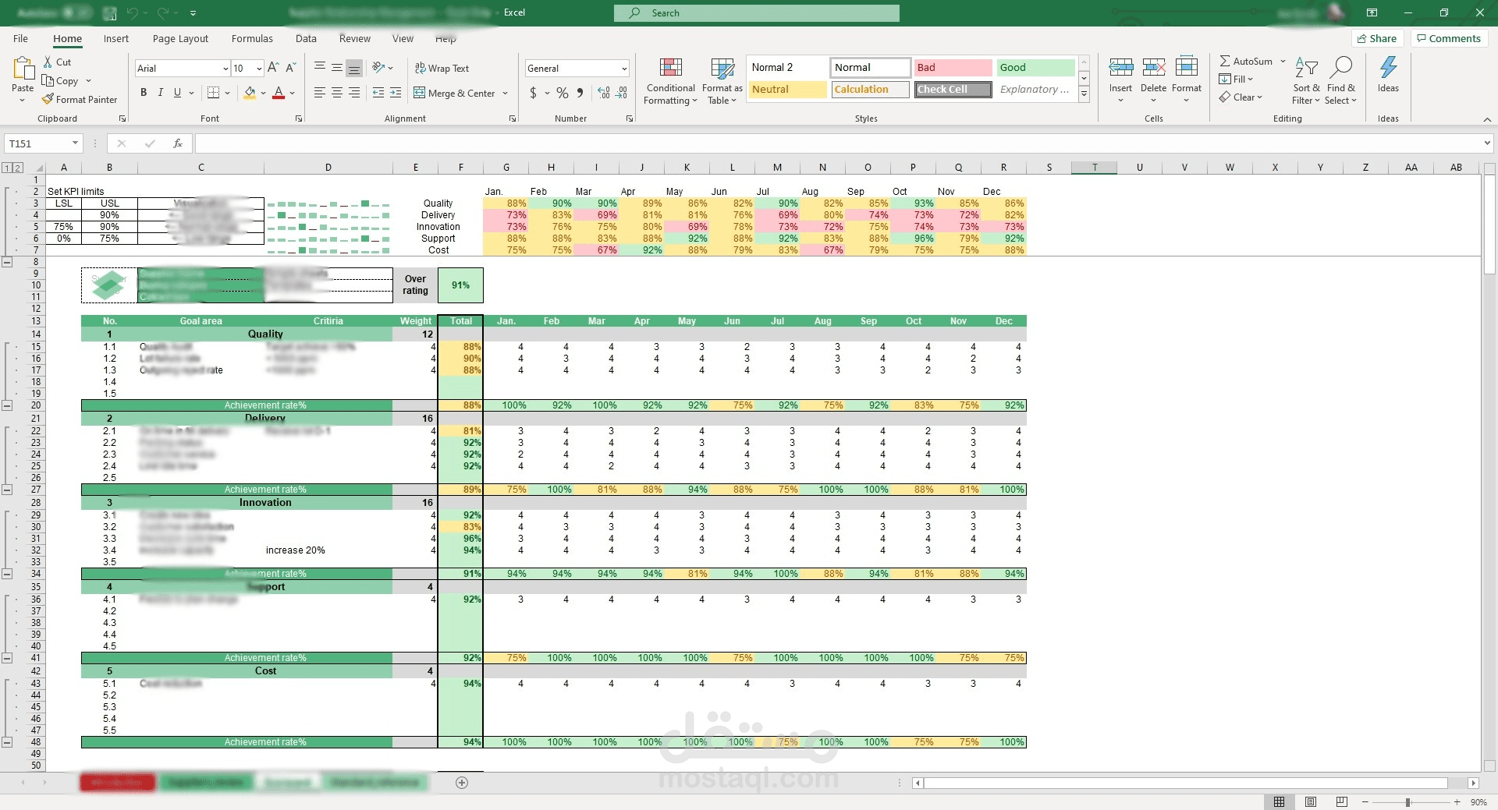The width and height of the screenshot is (1498, 810).
Task: Click the Name Box showing T151
Action: coord(37,143)
